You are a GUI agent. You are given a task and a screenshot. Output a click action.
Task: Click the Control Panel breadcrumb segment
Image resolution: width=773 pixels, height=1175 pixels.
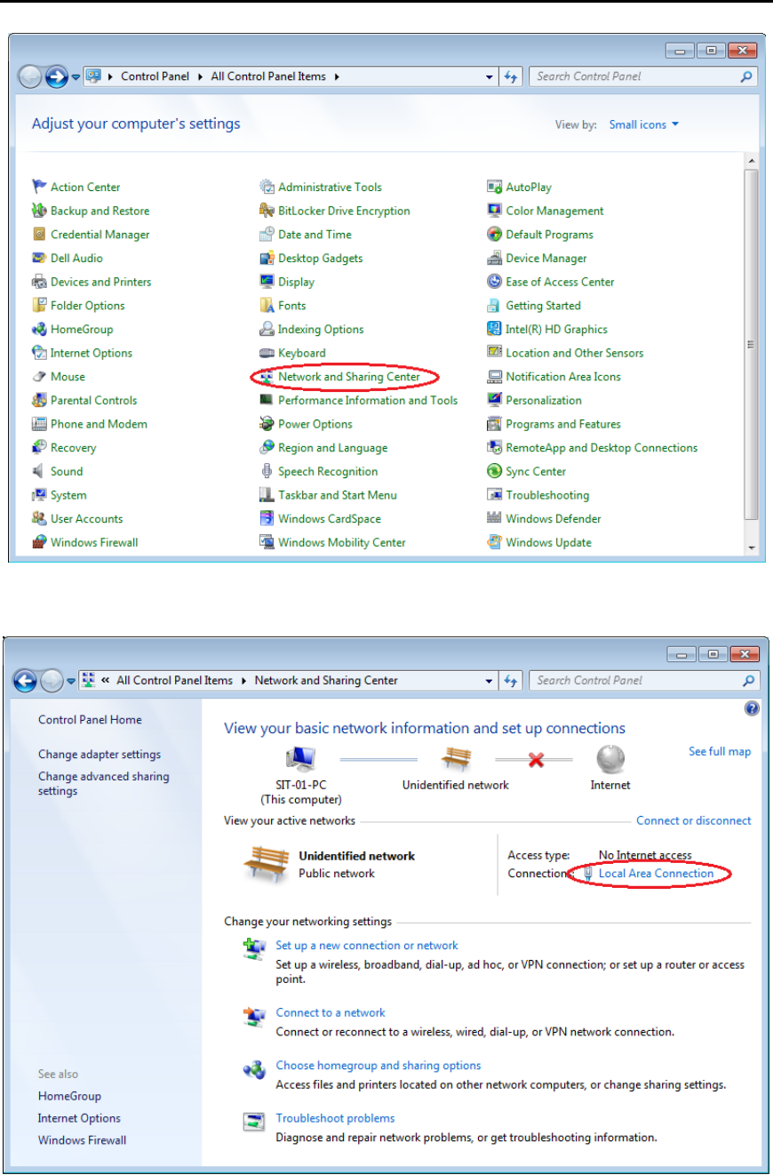pyautogui.click(x=155, y=76)
